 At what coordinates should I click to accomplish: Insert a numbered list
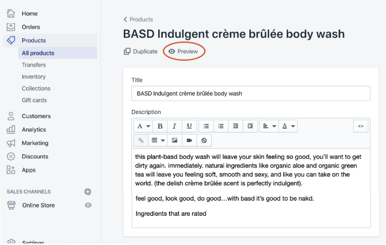pyautogui.click(x=221, y=126)
